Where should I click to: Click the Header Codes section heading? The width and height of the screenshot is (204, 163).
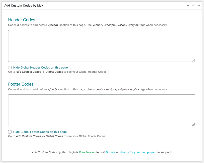coord(22,20)
